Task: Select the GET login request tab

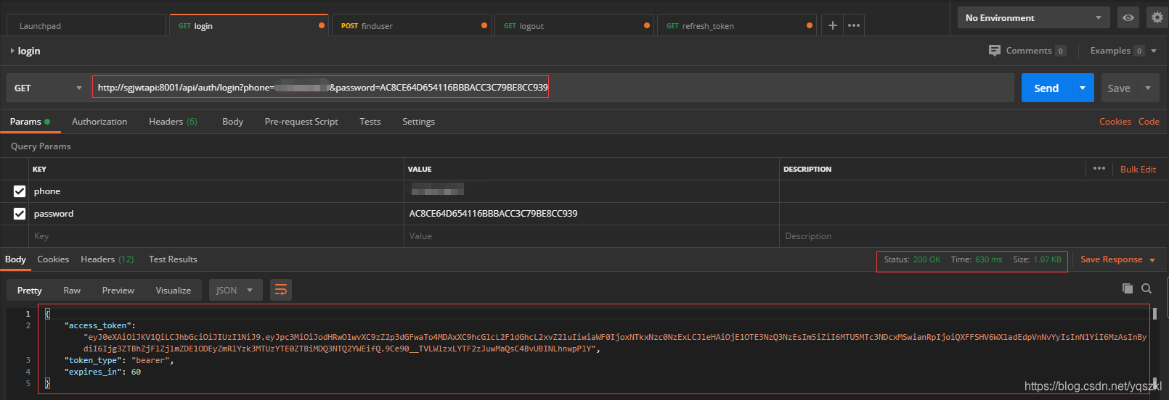Action: 249,25
